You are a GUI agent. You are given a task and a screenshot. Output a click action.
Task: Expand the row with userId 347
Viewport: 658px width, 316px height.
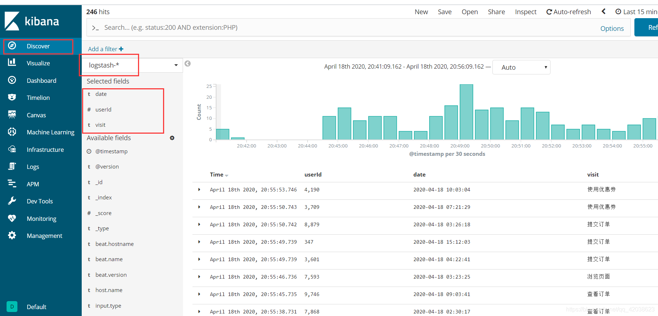199,242
